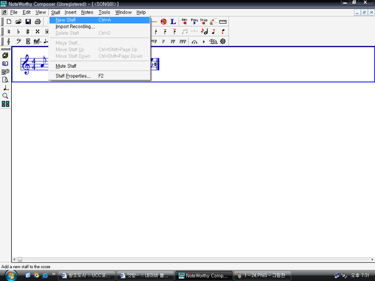The image size is (375, 281).
Task: Open print preview from sidebar
Action: click(x=5, y=80)
